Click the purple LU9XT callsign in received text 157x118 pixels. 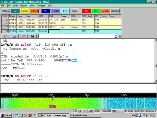coord(26,76)
